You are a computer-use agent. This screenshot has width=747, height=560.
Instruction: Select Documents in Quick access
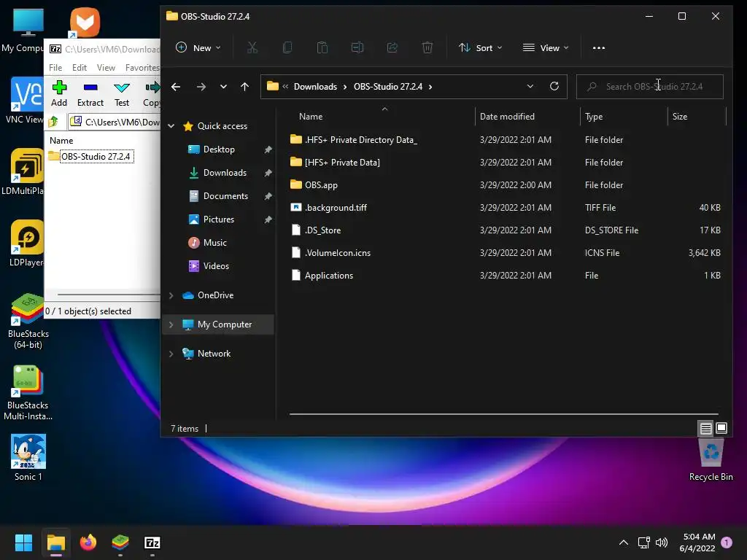[x=225, y=196]
